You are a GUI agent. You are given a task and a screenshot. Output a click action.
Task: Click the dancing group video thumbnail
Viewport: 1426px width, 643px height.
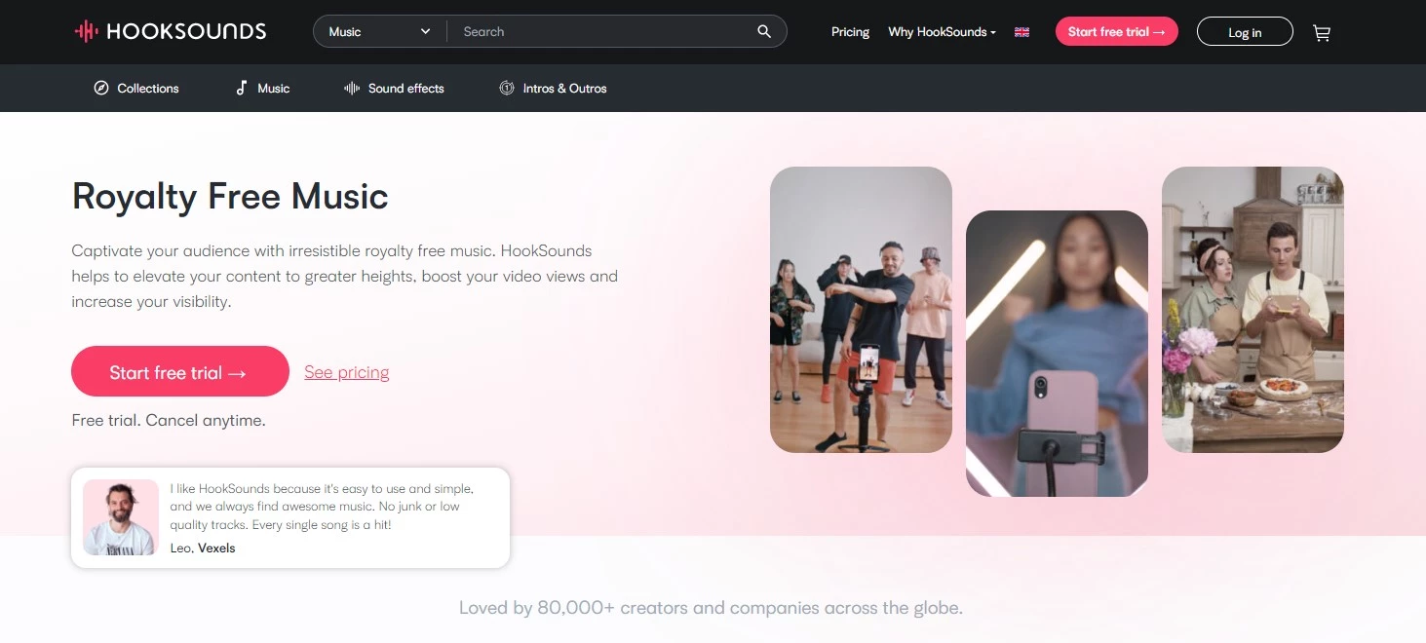point(861,310)
